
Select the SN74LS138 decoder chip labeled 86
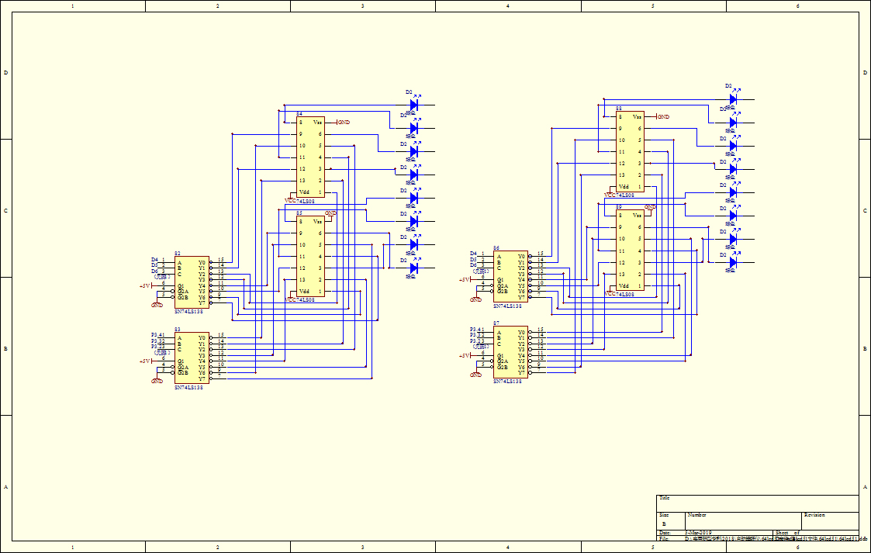pos(510,275)
